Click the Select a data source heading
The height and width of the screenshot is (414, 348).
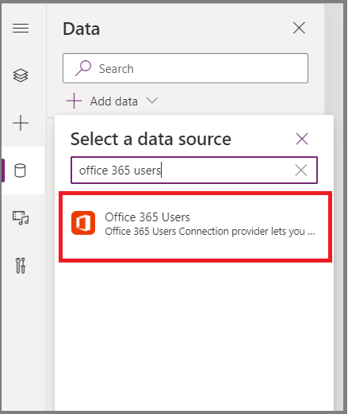pos(151,139)
